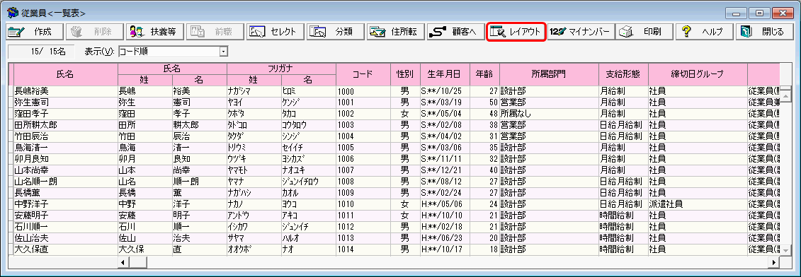Click the 支給形態 column header
The height and width of the screenshot is (277, 801).
623,74
